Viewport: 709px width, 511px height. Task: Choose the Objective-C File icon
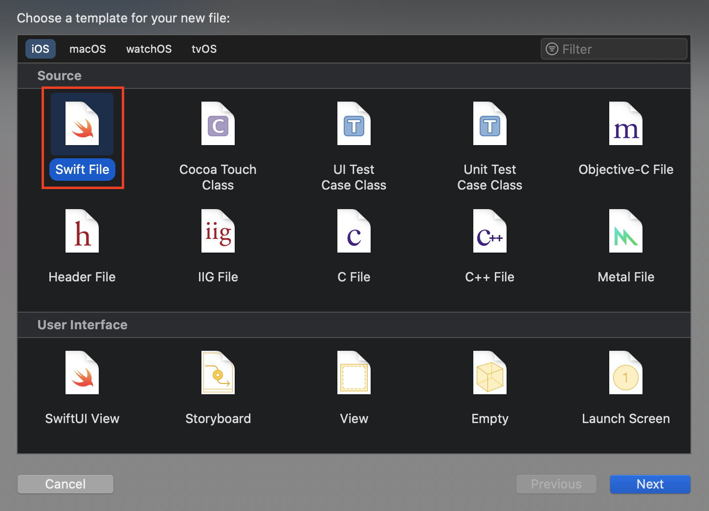[626, 124]
